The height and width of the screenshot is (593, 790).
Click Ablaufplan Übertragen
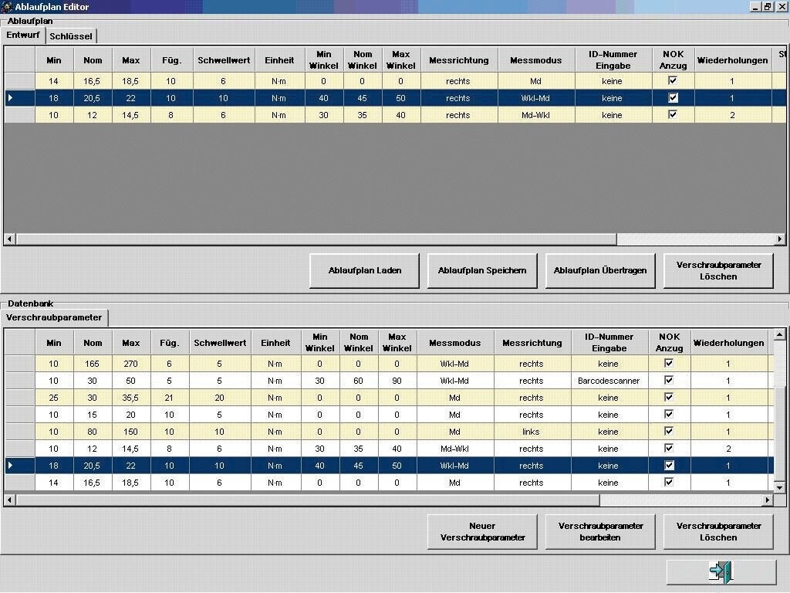pos(599,271)
